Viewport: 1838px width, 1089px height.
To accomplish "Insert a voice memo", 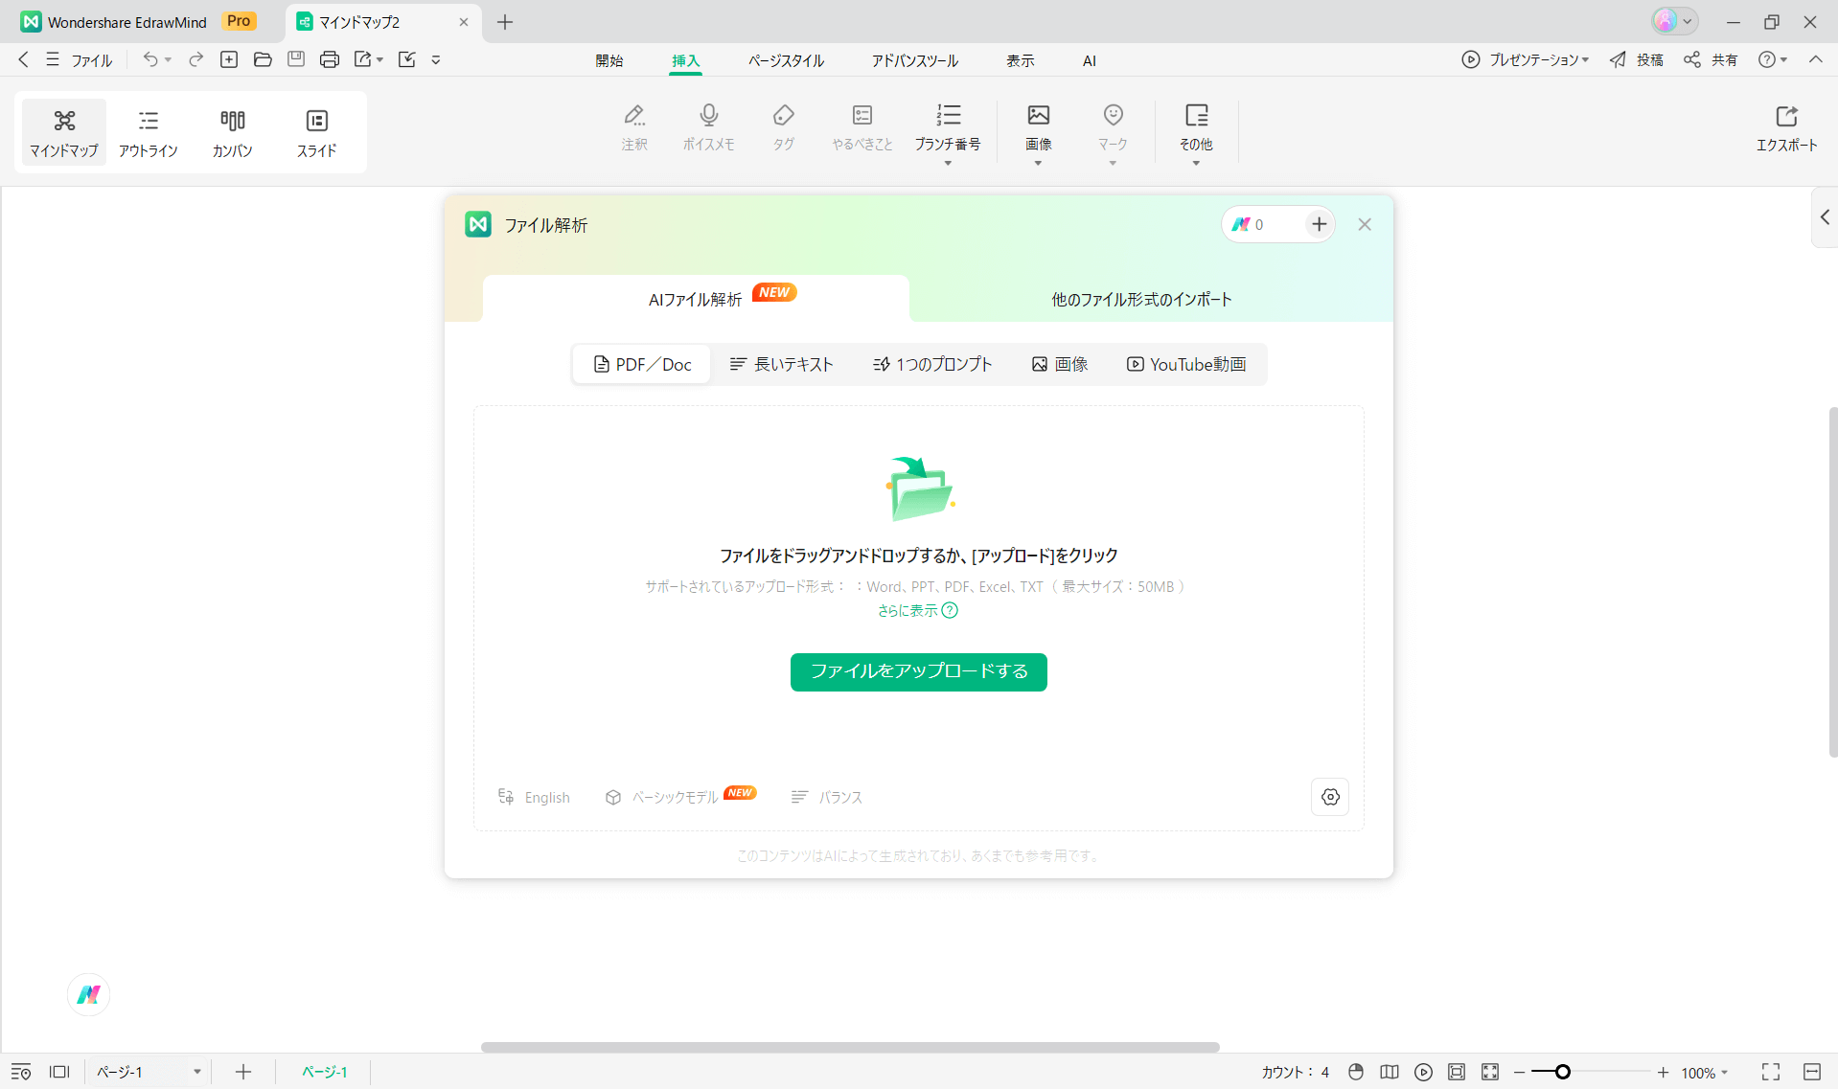I will pos(709,128).
